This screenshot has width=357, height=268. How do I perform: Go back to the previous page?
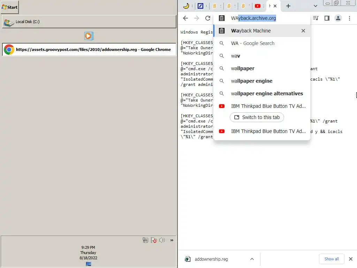[x=185, y=18]
